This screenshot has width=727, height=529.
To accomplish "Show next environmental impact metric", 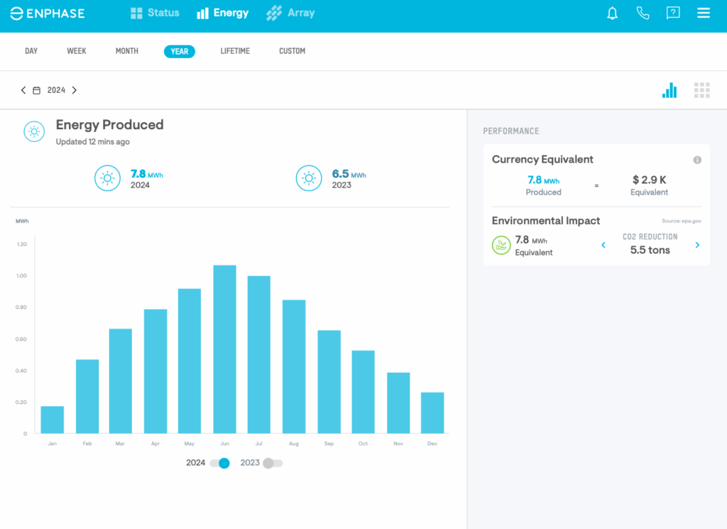I will (697, 245).
